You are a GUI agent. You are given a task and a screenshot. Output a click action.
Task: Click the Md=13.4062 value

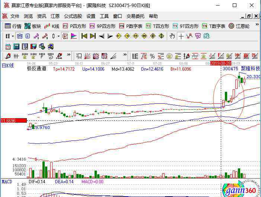123,69
